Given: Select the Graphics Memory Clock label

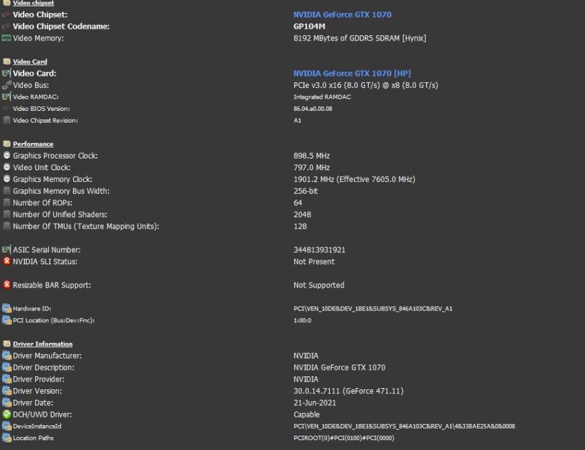Looking at the screenshot, I should pos(52,179).
